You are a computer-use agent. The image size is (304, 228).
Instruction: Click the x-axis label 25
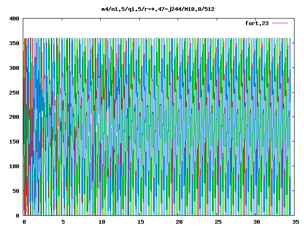click(x=218, y=222)
